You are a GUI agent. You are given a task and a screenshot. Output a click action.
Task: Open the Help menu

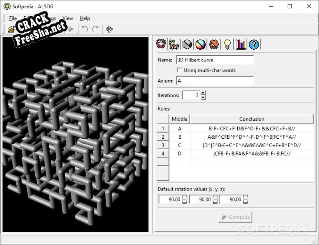pyautogui.click(x=85, y=18)
